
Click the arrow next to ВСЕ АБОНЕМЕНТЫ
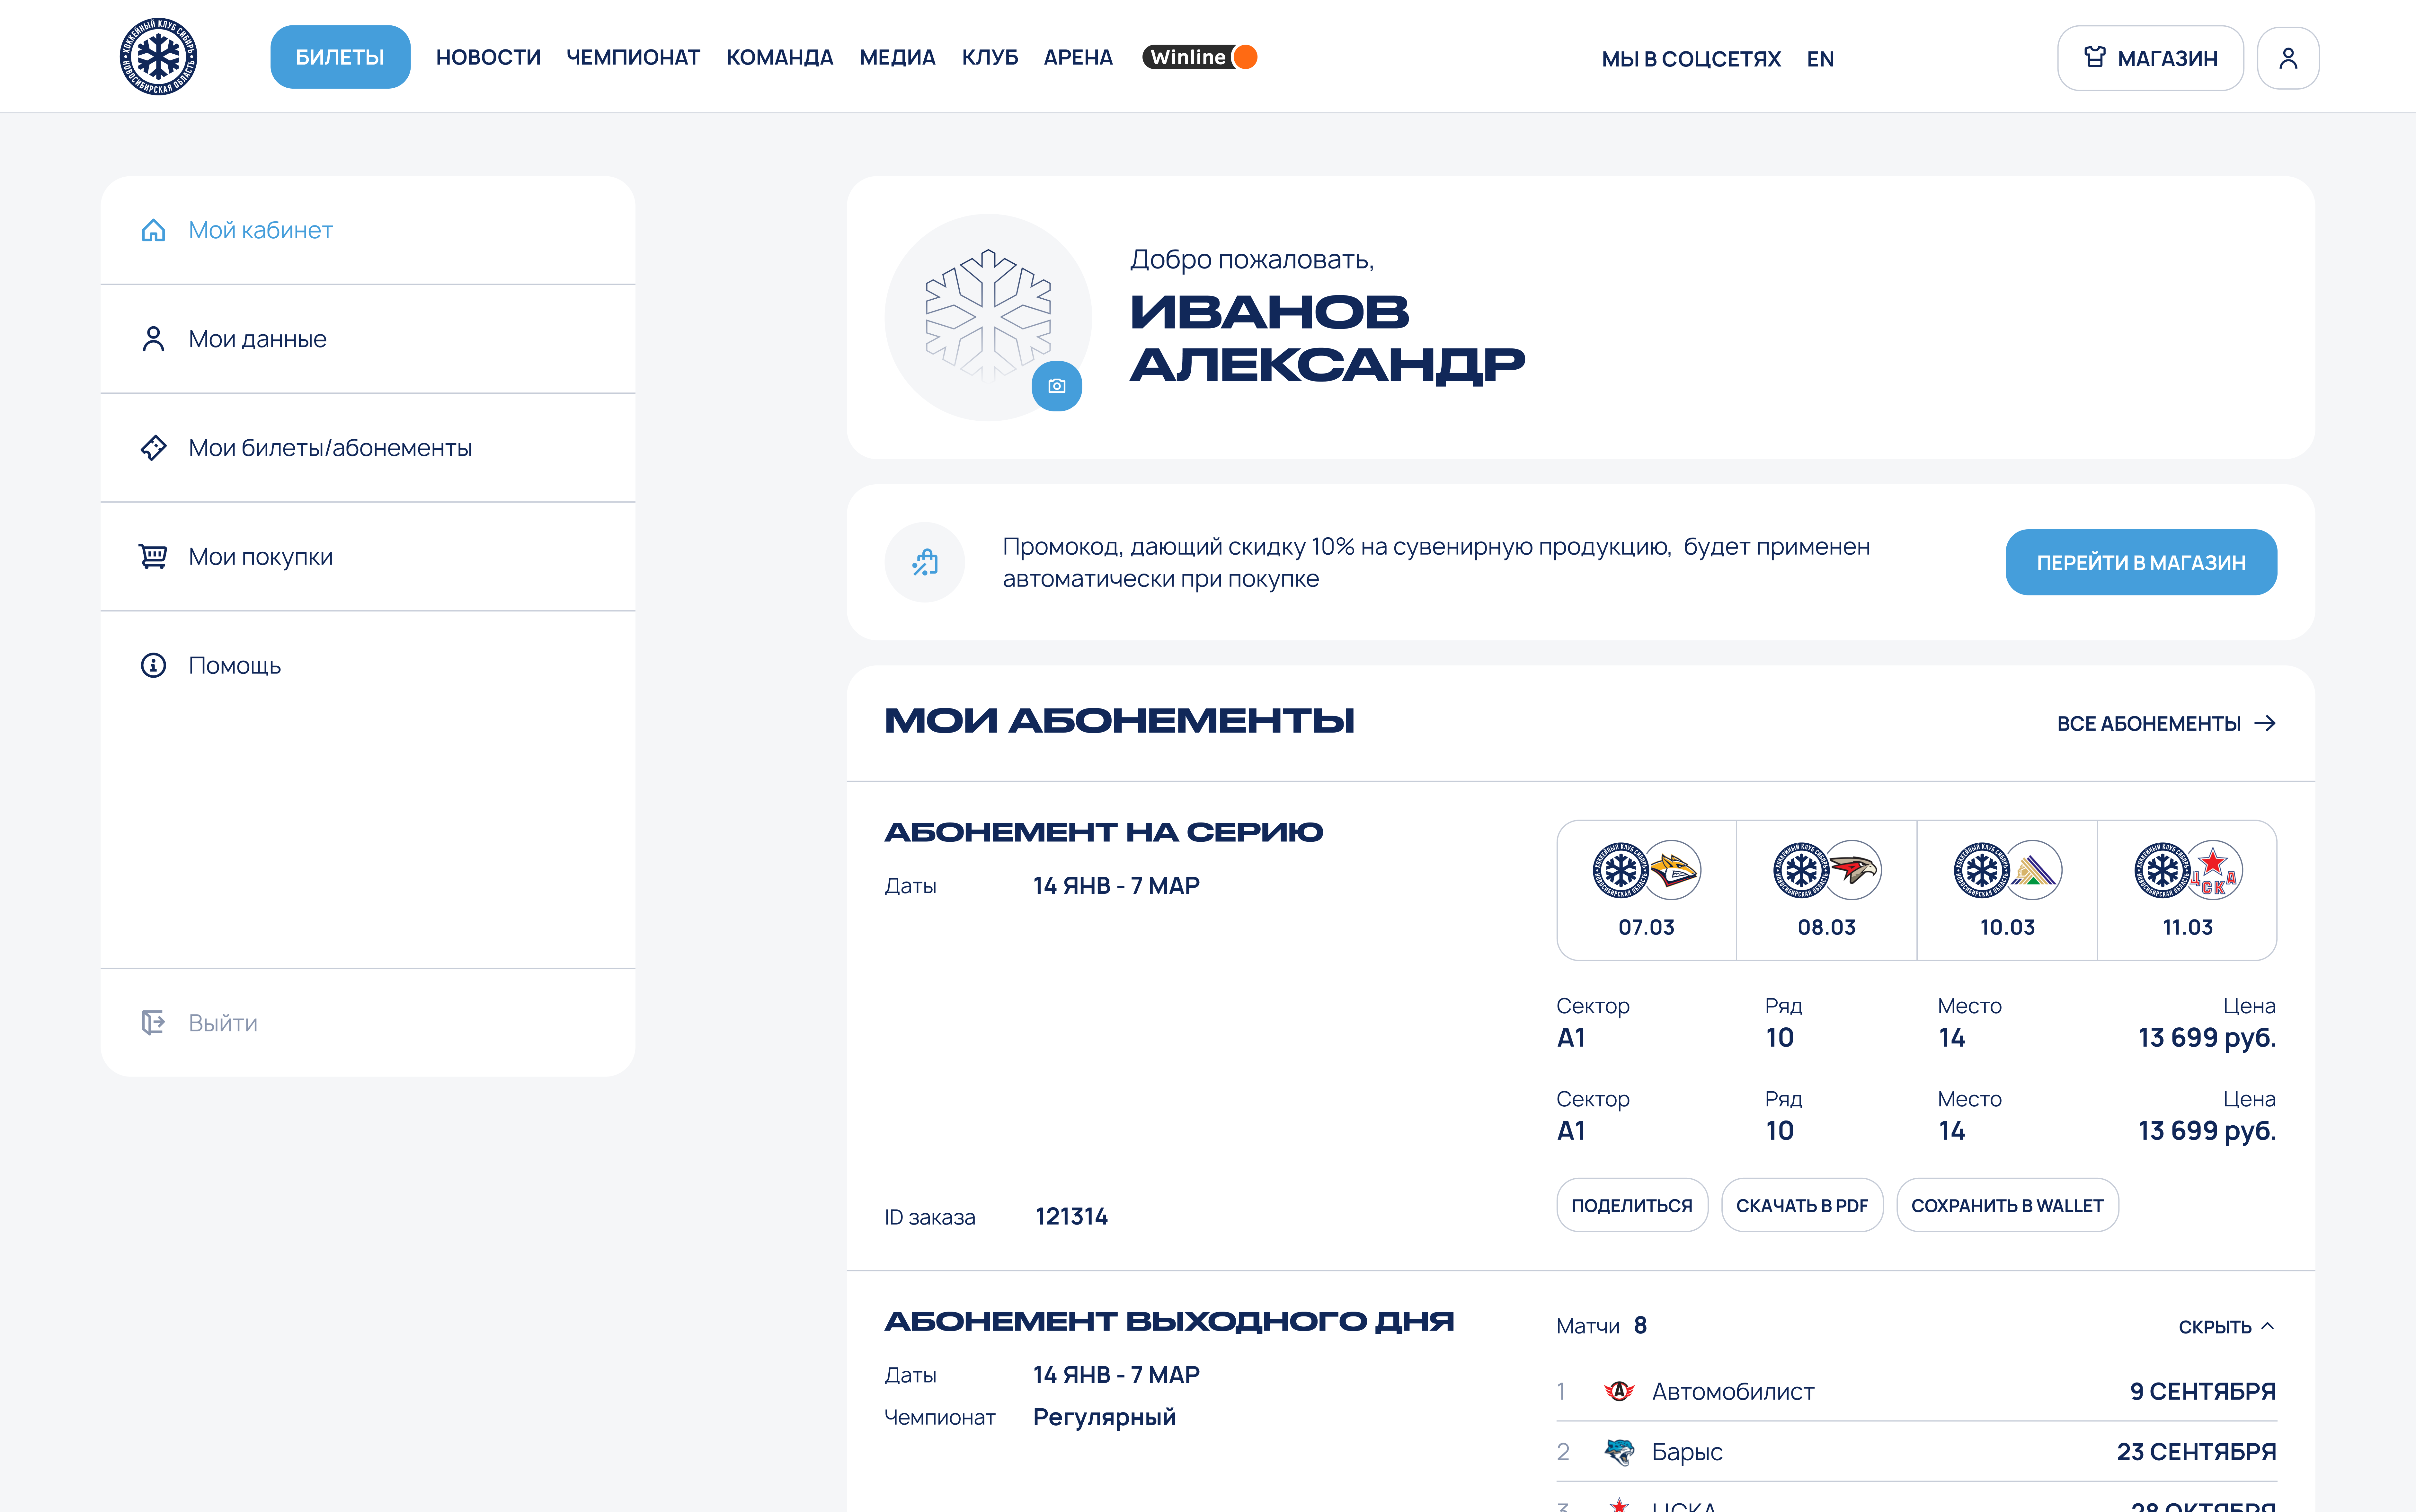click(2265, 723)
